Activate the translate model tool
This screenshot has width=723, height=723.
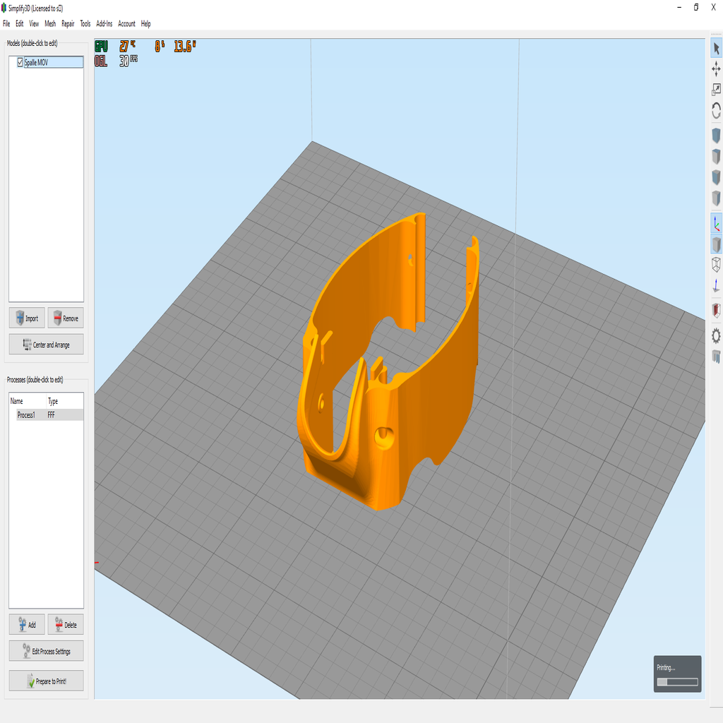(715, 68)
